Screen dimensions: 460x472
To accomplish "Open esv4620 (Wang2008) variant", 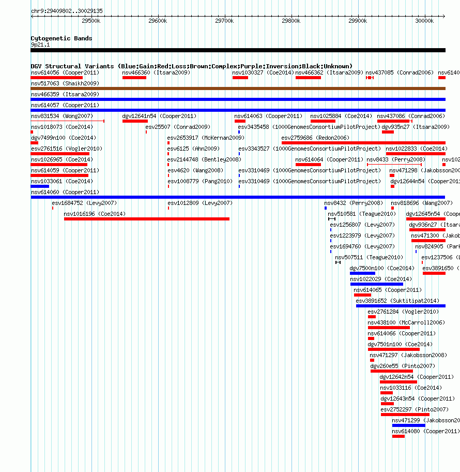I will coord(195,170).
